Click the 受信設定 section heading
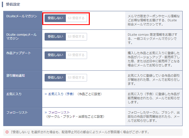The height and width of the screenshot is (138, 189). [13, 4]
